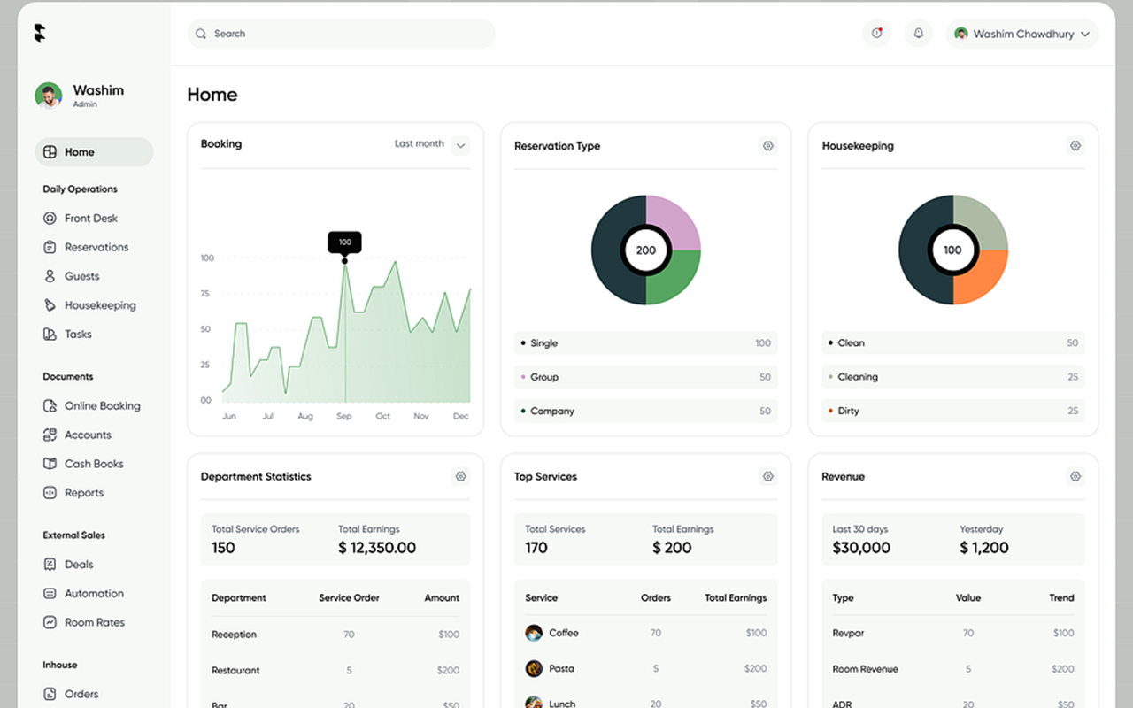Screen dimensions: 1133x708
Task: Click Top Services settings gear icon
Action: [767, 476]
